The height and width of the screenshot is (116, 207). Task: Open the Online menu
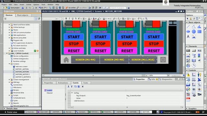[28, 5]
